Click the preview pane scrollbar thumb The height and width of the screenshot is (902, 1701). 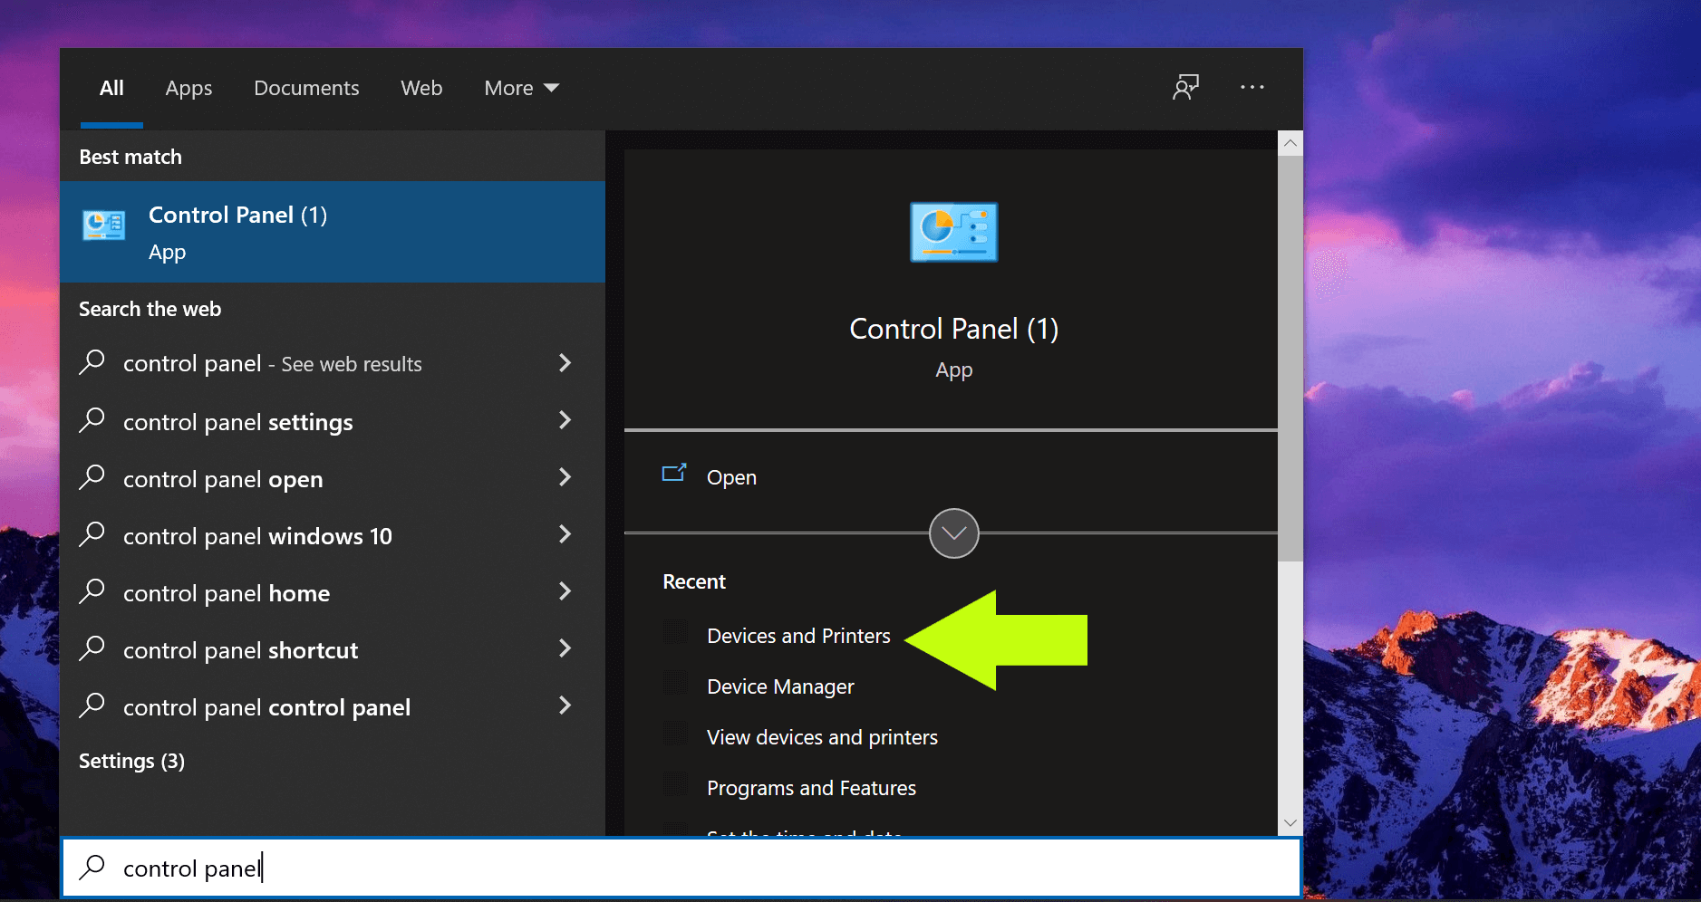pos(1290,359)
